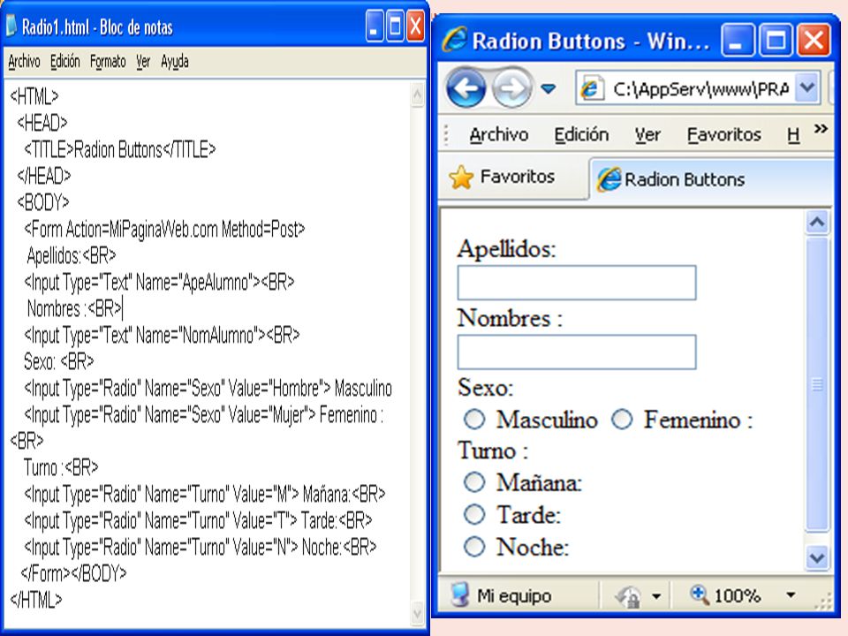Open the Ver menu in Bloc de notas
The height and width of the screenshot is (636, 848).
[x=143, y=62]
